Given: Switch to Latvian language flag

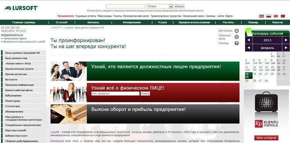Looking at the screenshot, I should tap(261, 16).
